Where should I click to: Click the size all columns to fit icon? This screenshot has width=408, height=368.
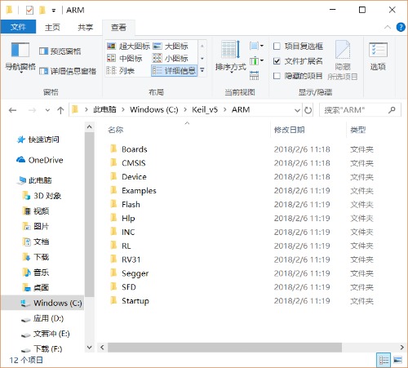tap(254, 75)
